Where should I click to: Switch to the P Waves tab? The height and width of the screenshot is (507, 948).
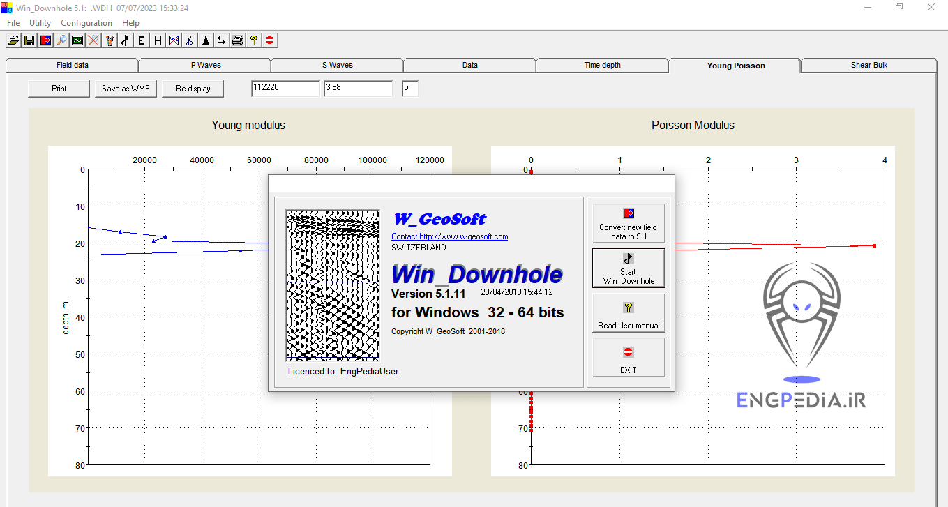204,64
